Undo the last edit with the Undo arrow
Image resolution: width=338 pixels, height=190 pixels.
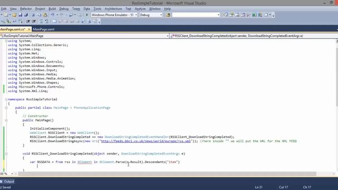(53, 15)
